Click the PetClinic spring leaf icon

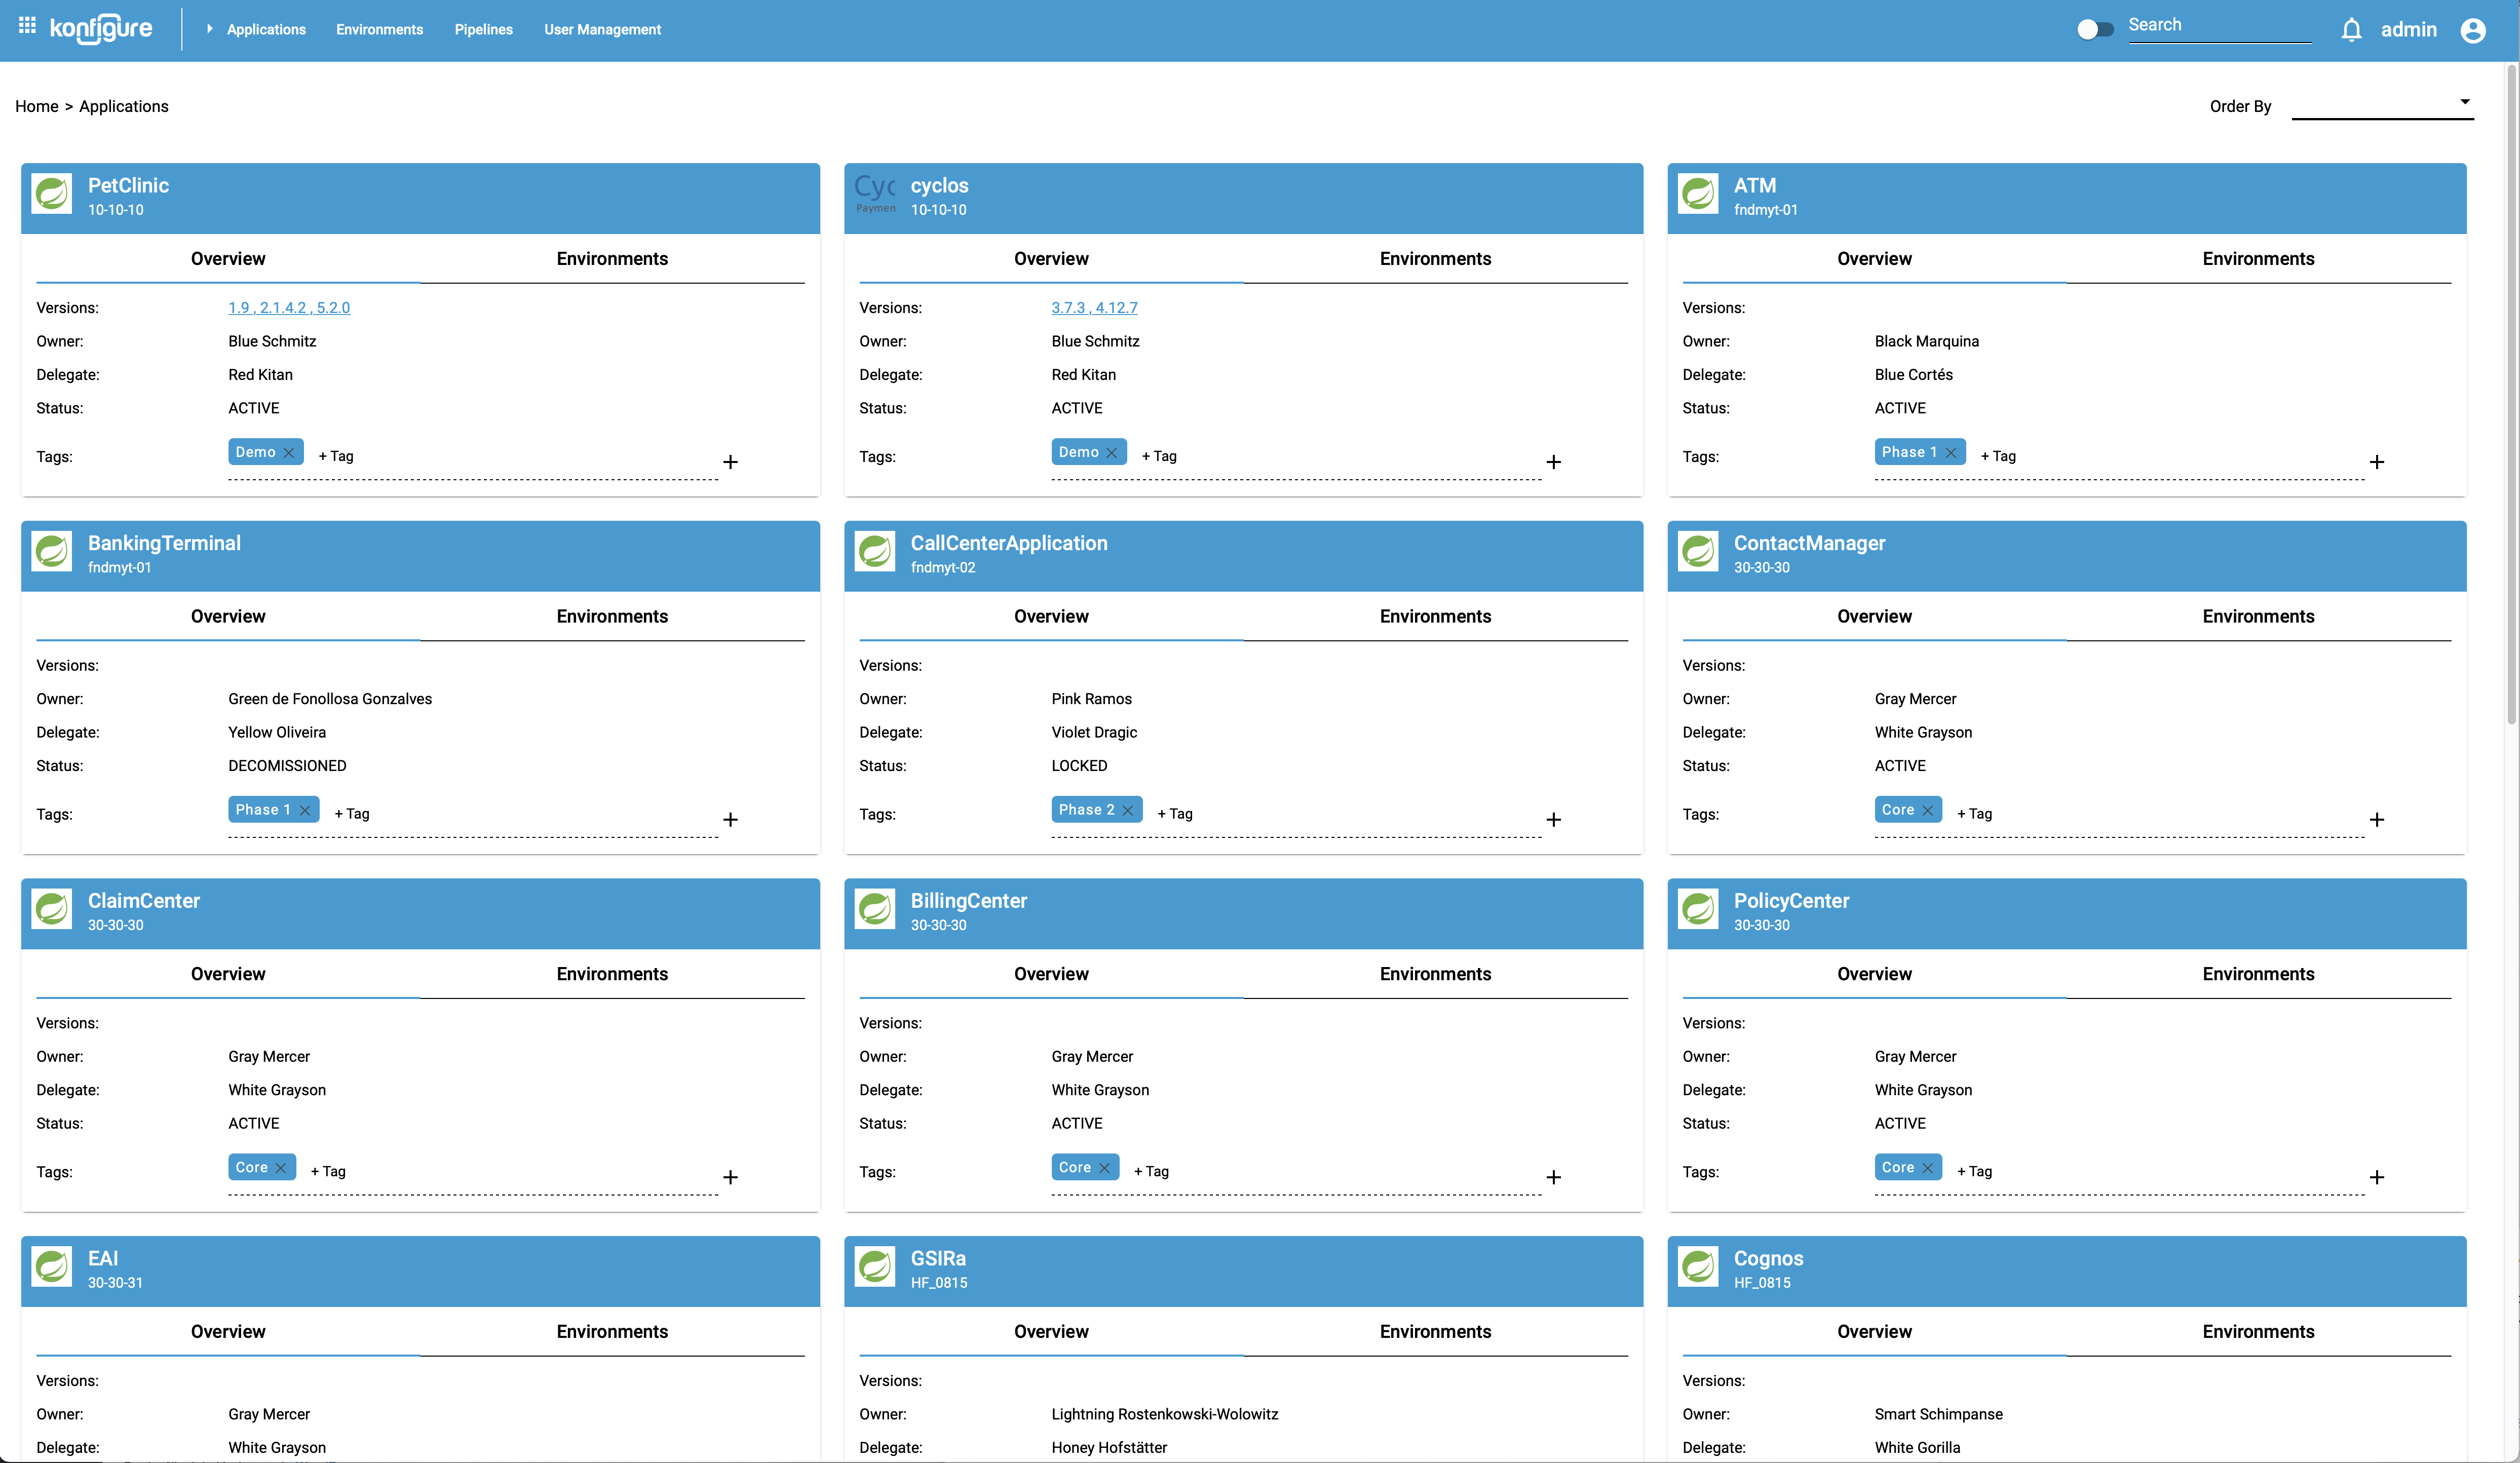[x=52, y=194]
